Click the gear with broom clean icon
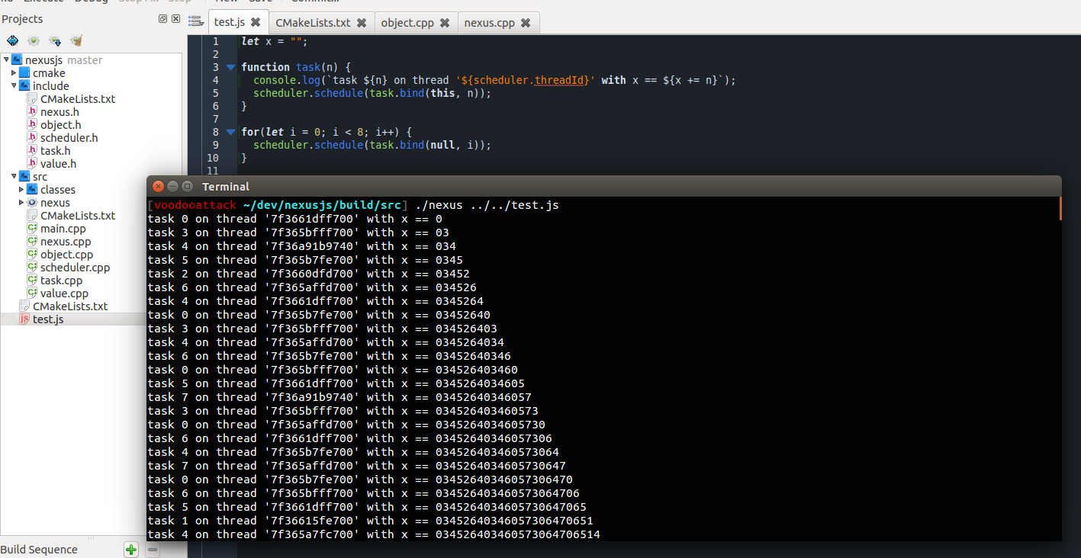Image resolution: width=1081 pixels, height=558 pixels. [76, 40]
